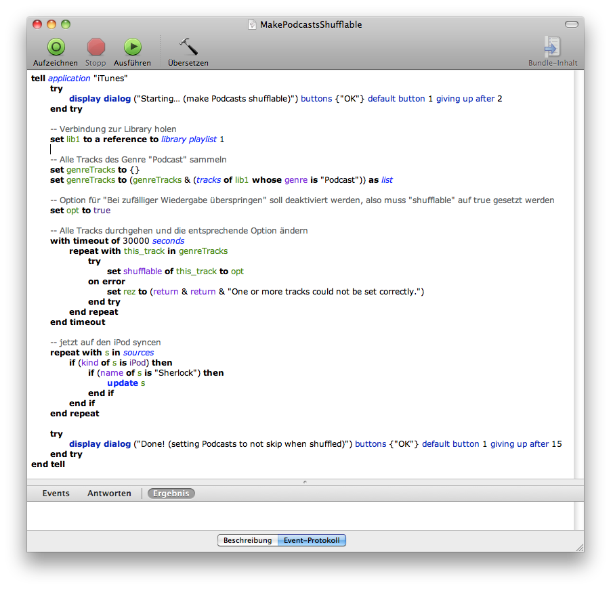Image resolution: width=611 pixels, height=589 pixels.
Task: Switch to the Events tab
Action: click(56, 494)
